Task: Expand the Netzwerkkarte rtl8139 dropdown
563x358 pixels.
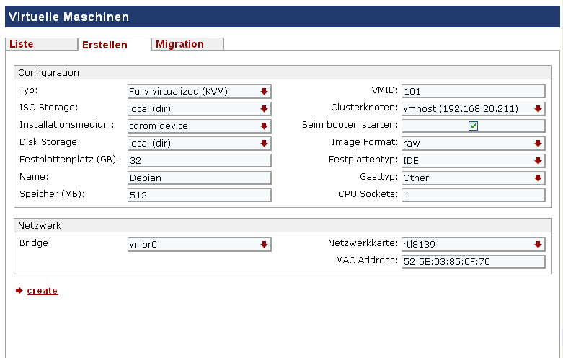Action: pyautogui.click(x=473, y=245)
